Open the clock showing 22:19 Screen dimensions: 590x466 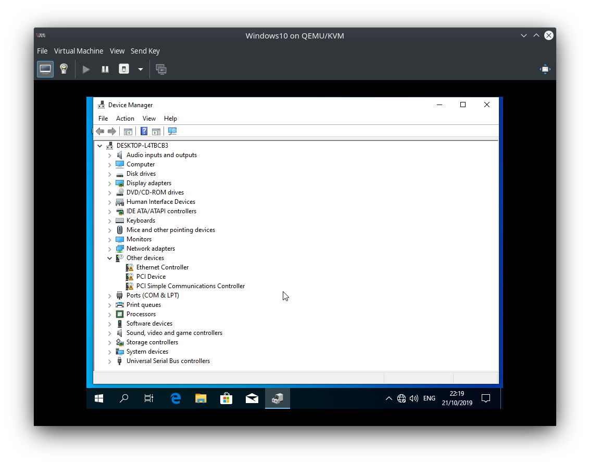(457, 398)
